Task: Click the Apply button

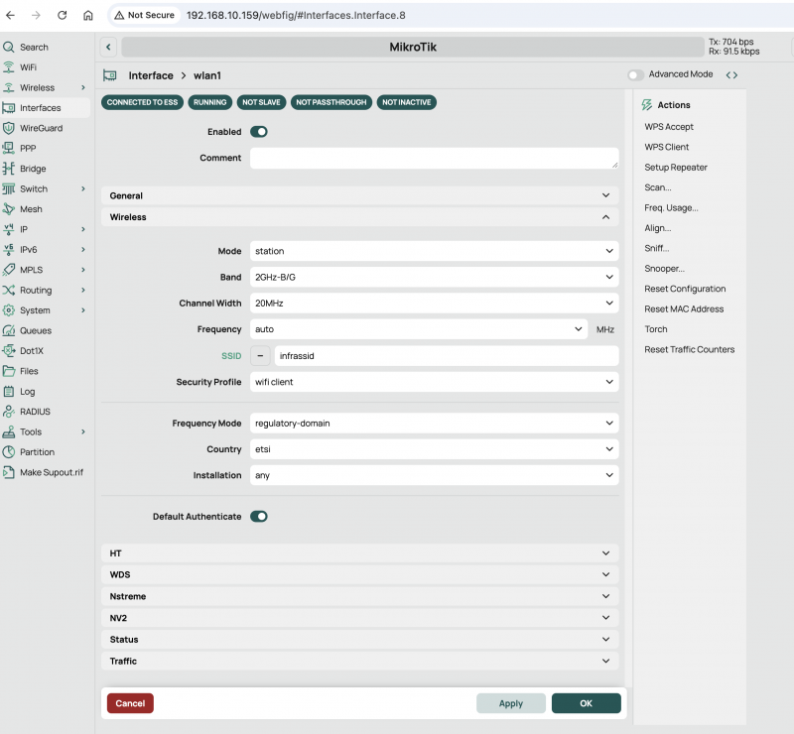Action: pyautogui.click(x=510, y=703)
